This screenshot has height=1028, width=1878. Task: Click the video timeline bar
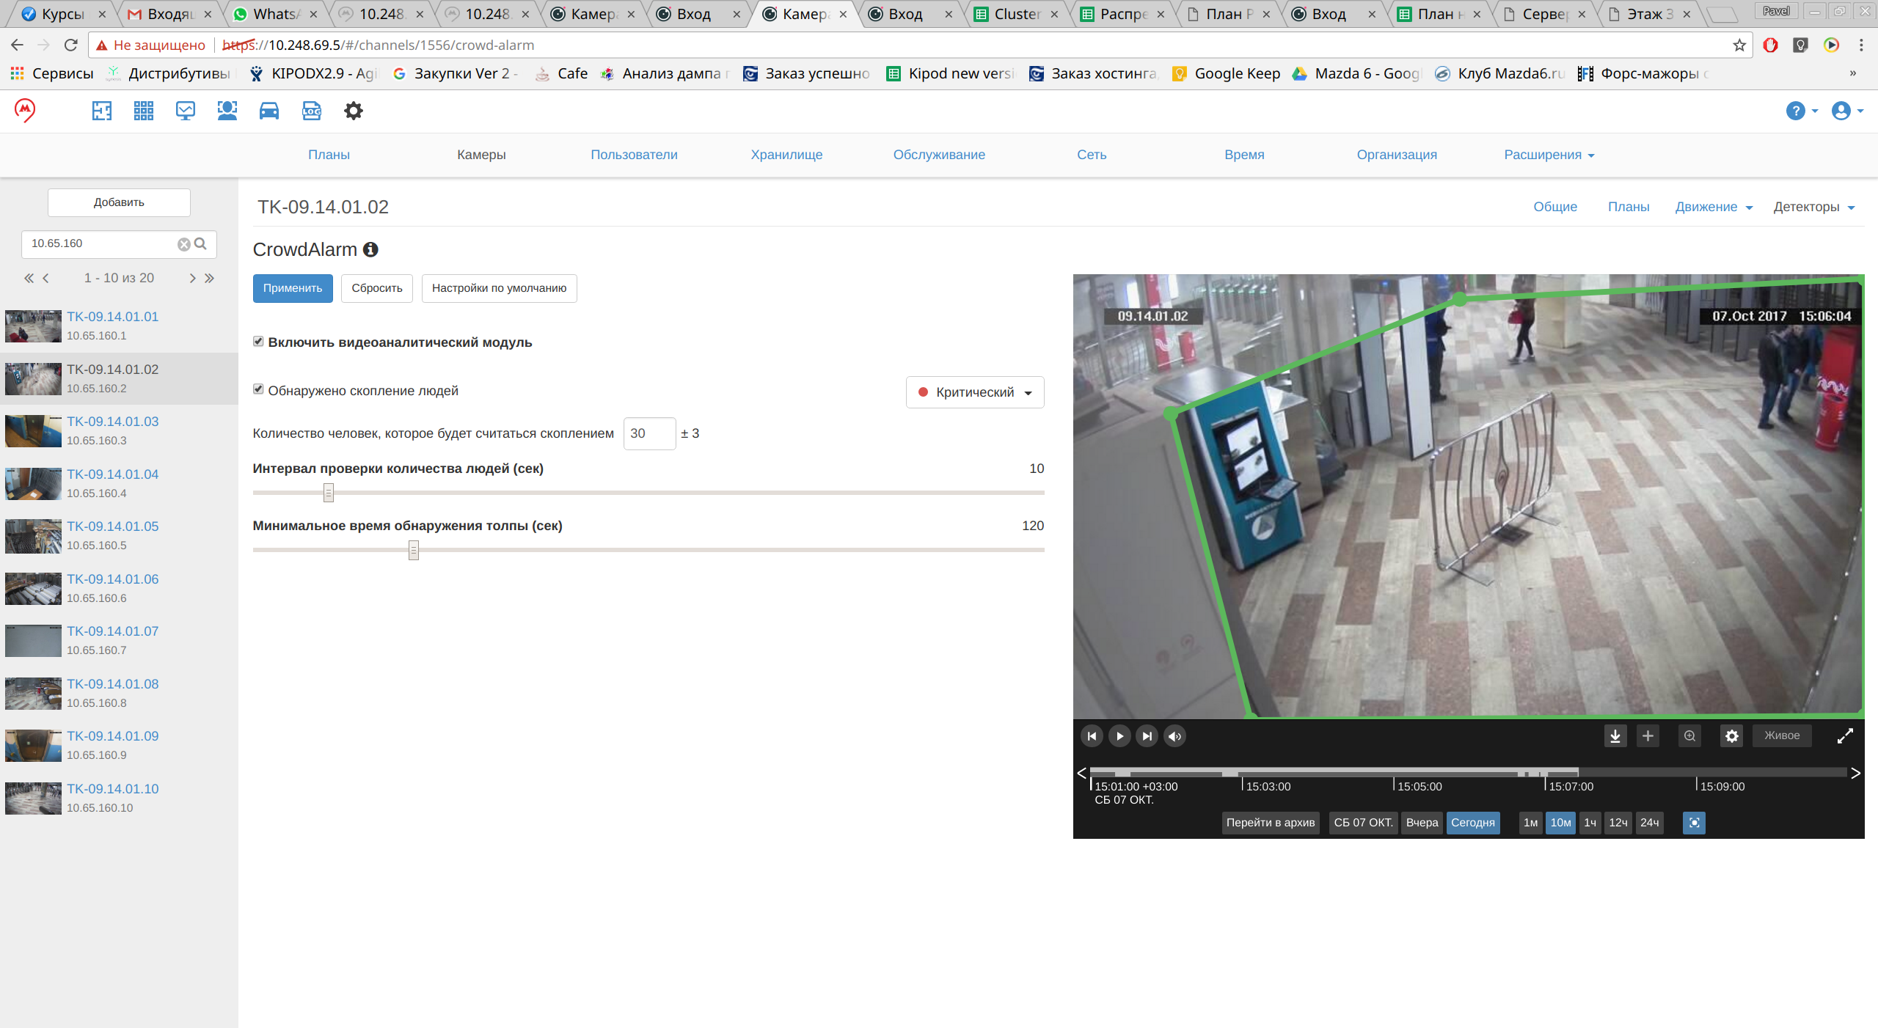pos(1469,772)
